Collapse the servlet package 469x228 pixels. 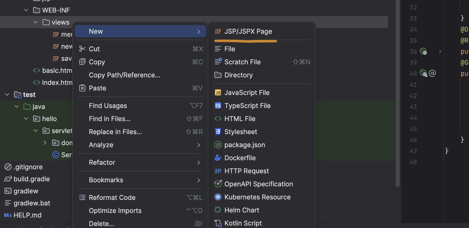tap(36, 131)
